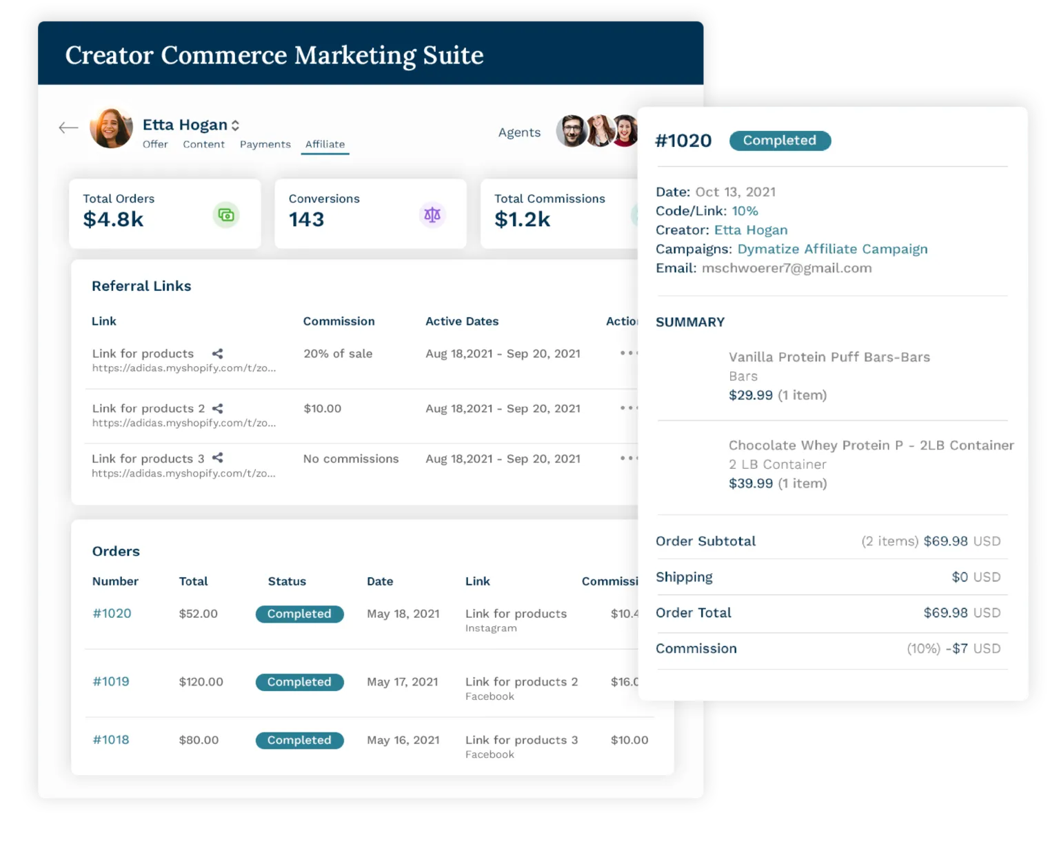The image size is (1059, 842).
Task: Click Etta Hogan creator link in order details
Action: tap(750, 230)
